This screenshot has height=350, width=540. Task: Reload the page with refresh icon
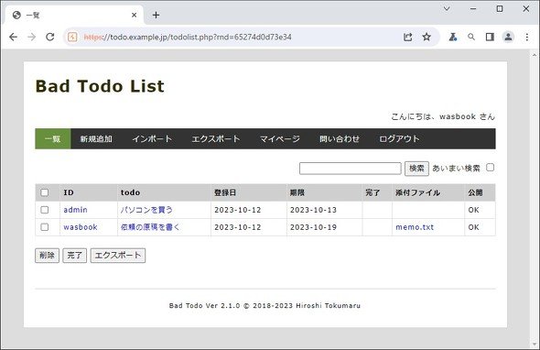pyautogui.click(x=50, y=37)
